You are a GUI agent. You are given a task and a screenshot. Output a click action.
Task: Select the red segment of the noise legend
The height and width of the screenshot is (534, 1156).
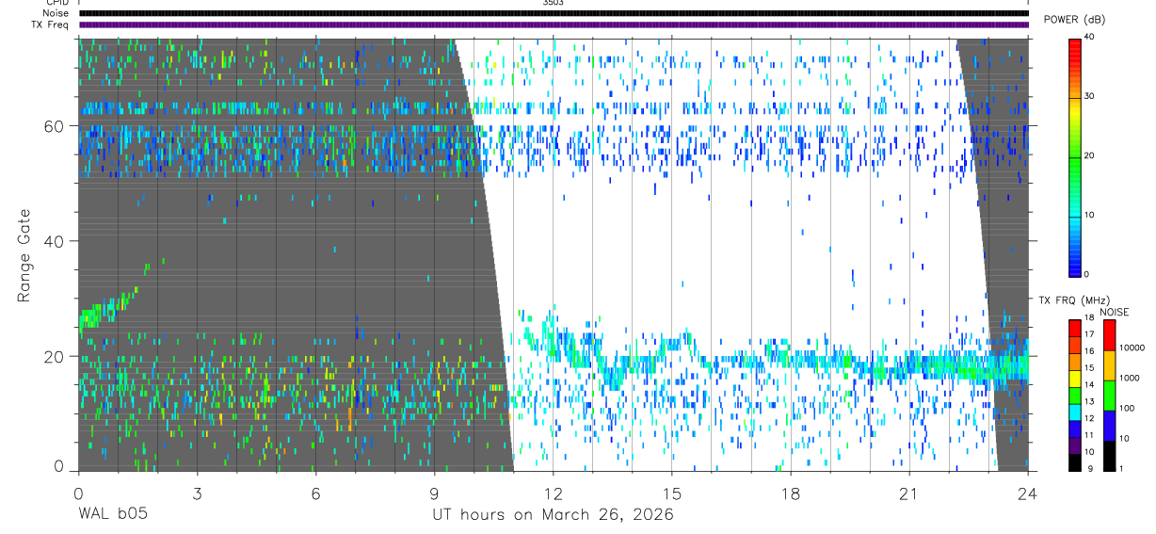(1109, 335)
